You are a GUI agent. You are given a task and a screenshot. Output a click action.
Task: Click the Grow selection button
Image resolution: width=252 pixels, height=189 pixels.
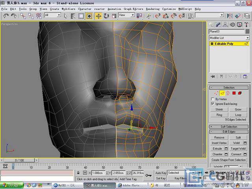pyautogui.click(x=238, y=109)
